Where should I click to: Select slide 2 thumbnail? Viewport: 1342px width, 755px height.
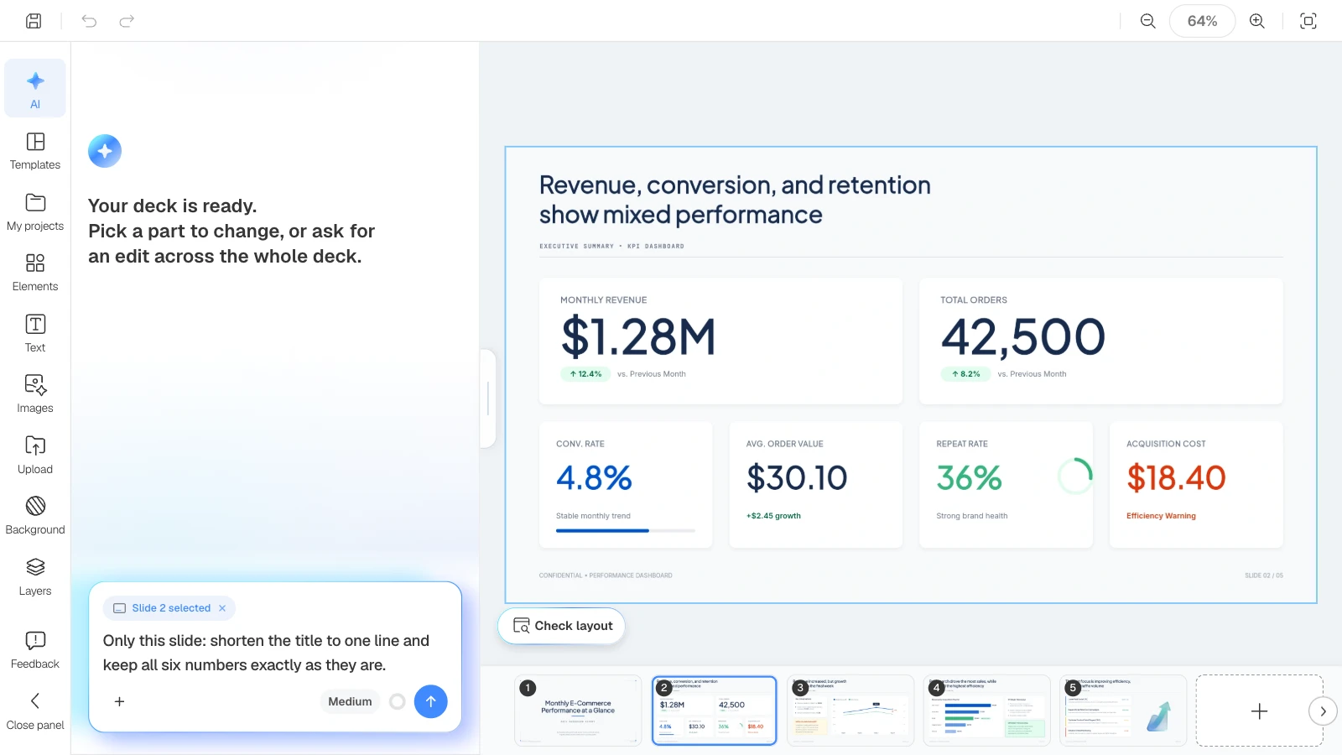[x=715, y=711]
